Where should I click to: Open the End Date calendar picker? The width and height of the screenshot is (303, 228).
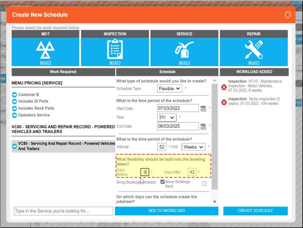pyautogui.click(x=203, y=126)
